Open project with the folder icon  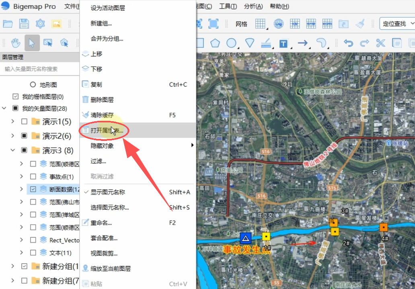[8, 24]
